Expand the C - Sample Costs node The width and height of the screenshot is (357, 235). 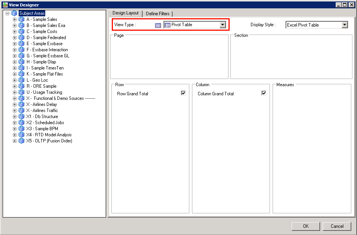pos(14,32)
